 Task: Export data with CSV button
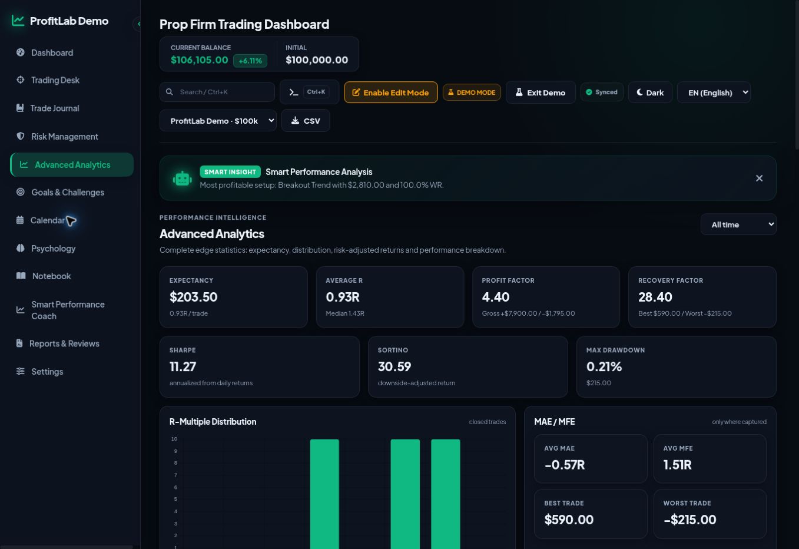[x=306, y=121]
